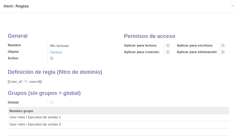Toggle Aplicar para escritura checkbox
This screenshot has width=237, height=137.
[223, 45]
